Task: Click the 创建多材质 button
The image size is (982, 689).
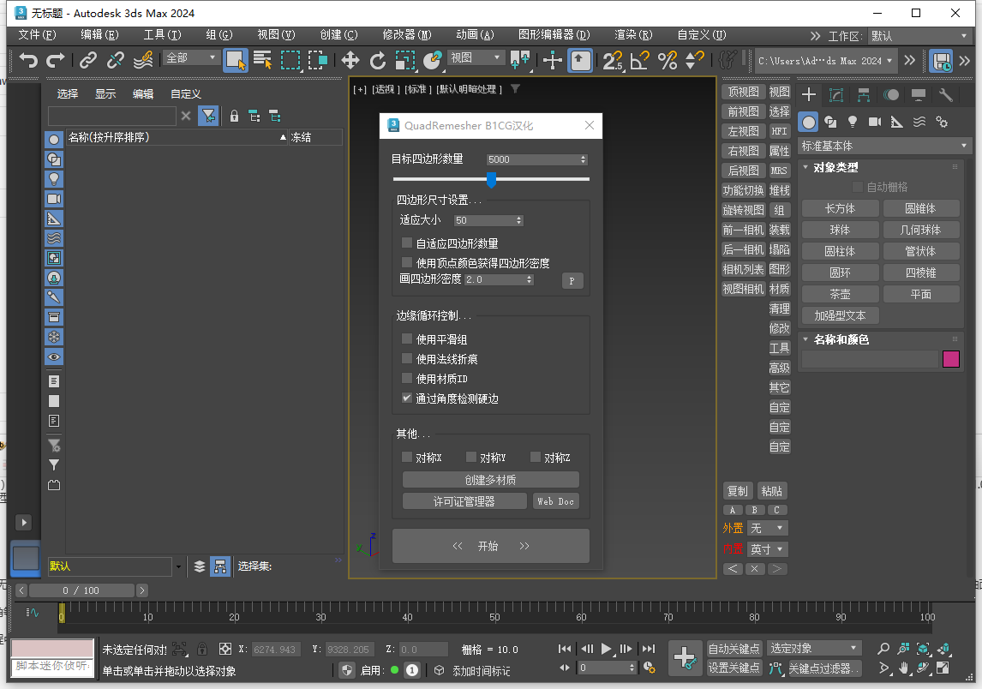Action: tap(490, 480)
